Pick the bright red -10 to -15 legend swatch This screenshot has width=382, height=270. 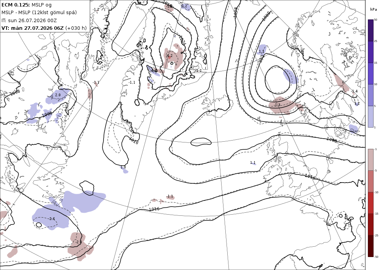click(371, 203)
